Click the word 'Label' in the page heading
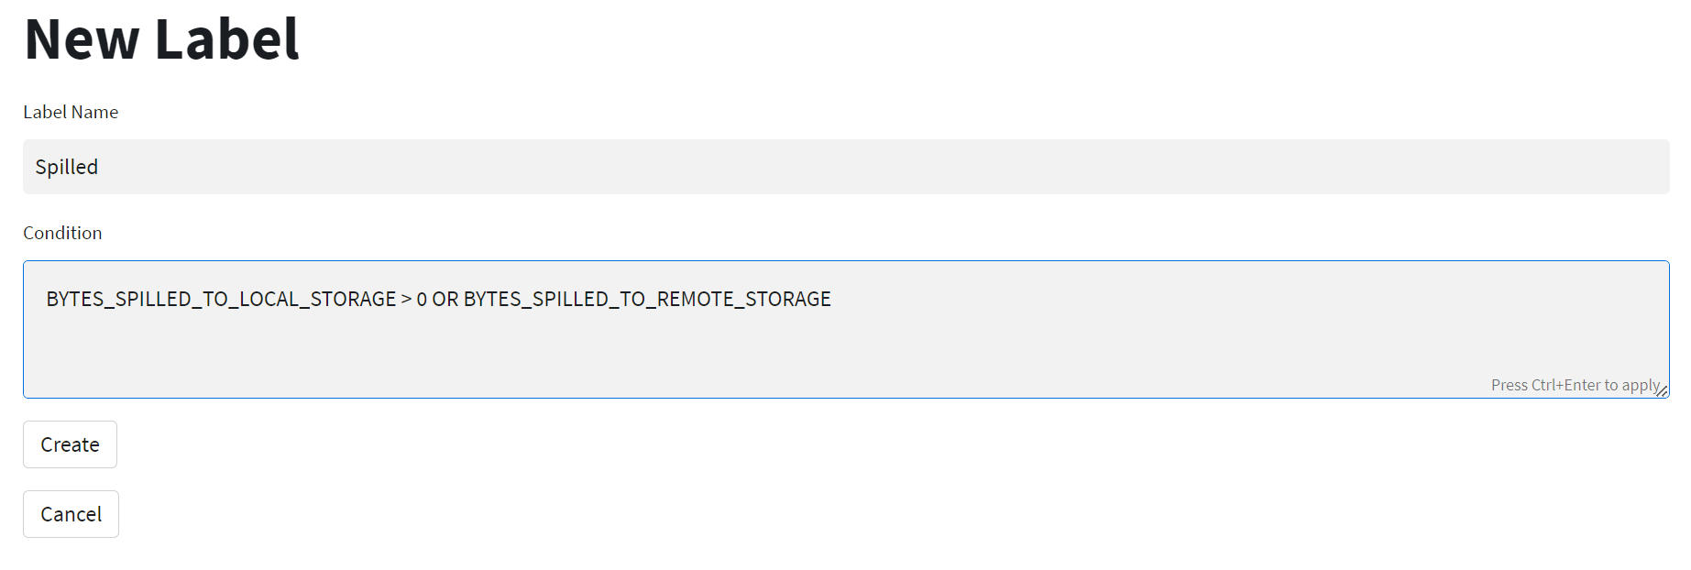This screenshot has height=570, width=1691. [x=226, y=39]
